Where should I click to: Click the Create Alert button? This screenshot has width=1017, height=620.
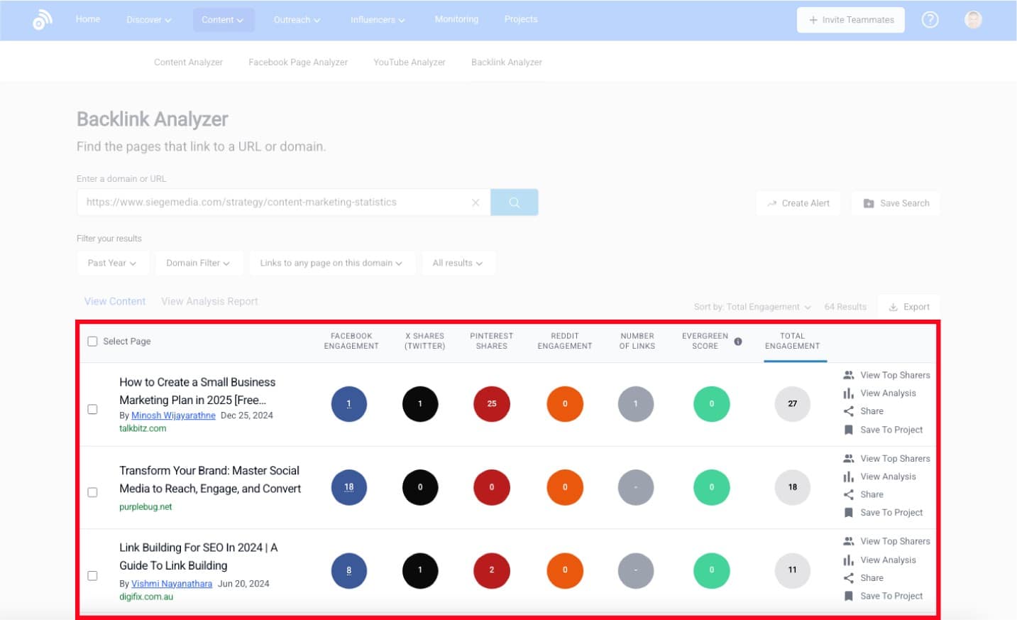[x=798, y=203]
